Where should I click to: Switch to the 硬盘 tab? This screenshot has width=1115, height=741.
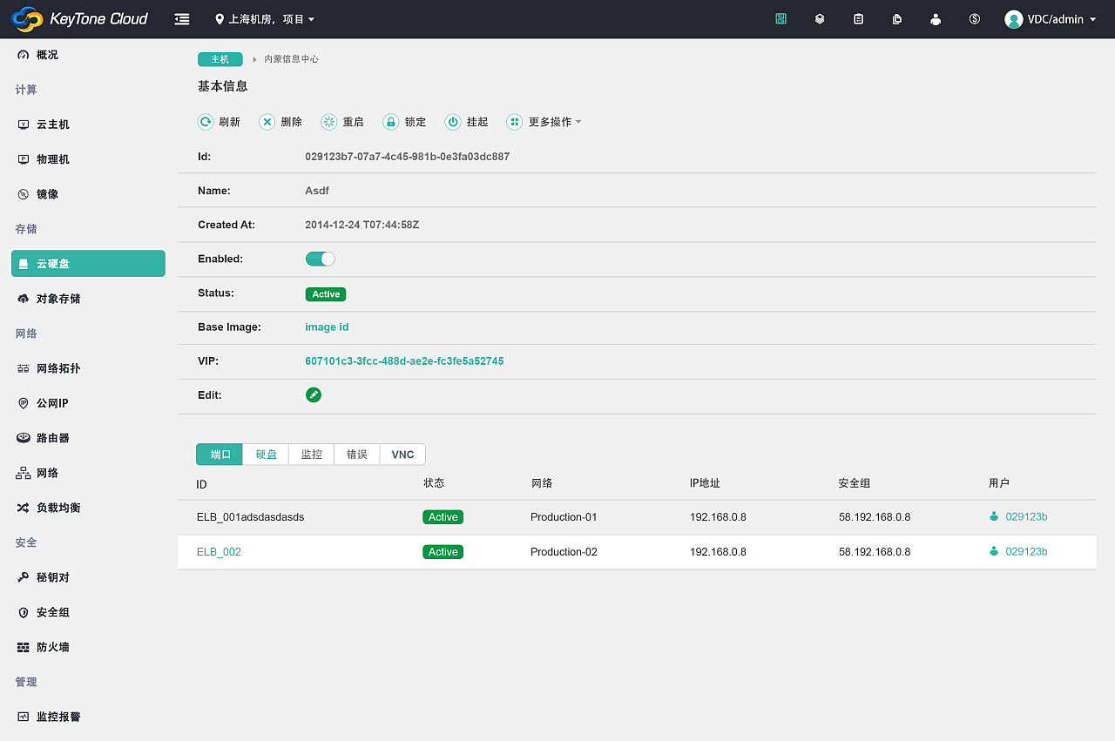point(265,454)
